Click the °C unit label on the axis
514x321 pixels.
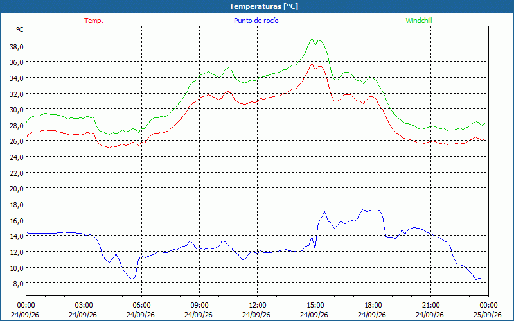20,30
